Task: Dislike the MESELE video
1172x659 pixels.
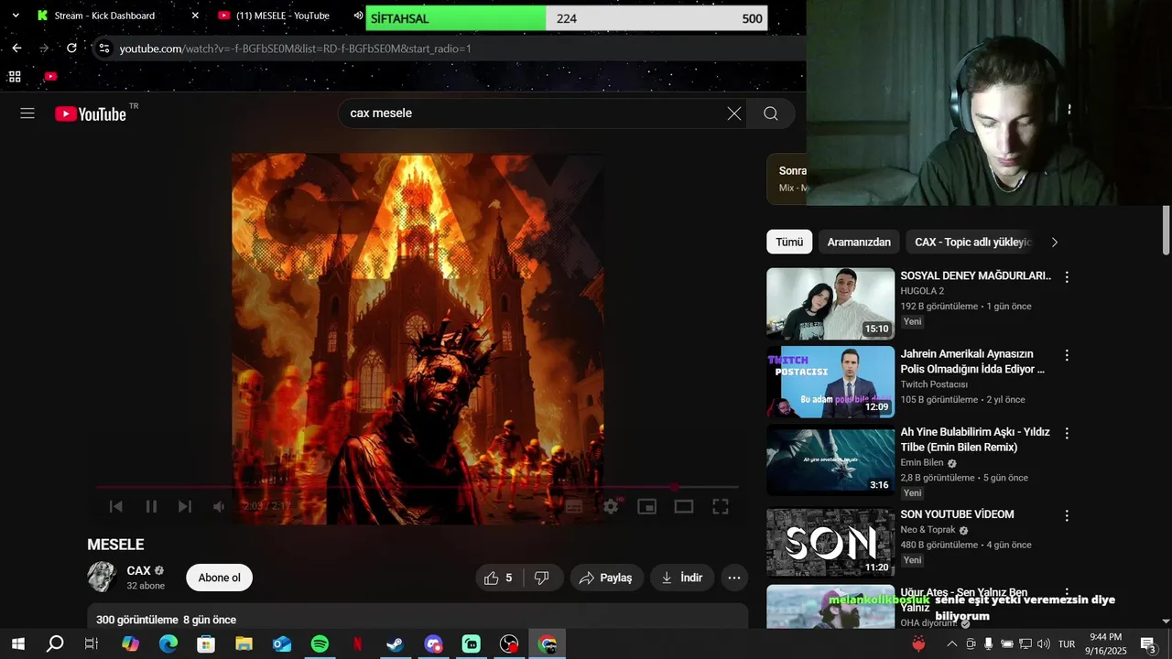Action: pyautogui.click(x=541, y=578)
